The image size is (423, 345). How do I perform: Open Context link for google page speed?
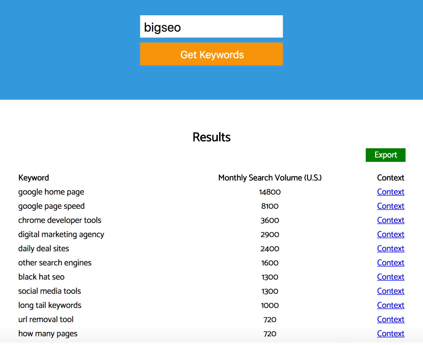[x=390, y=206]
